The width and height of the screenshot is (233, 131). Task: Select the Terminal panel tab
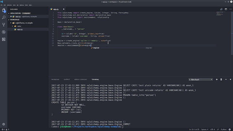(95, 79)
